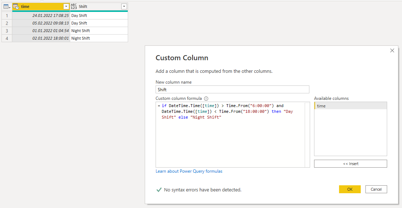Select the Shift column header
Viewport: 402px width, 208px height.
(99, 6)
